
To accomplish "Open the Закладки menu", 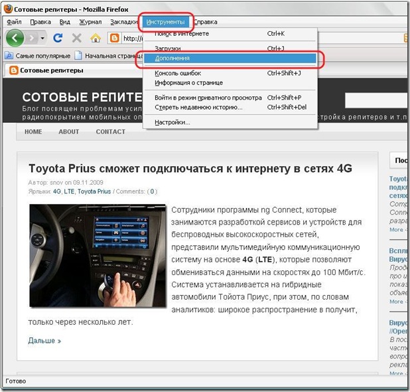I will (x=124, y=22).
